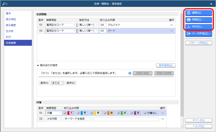Click the memo keyword text field

(x=126, y=119)
